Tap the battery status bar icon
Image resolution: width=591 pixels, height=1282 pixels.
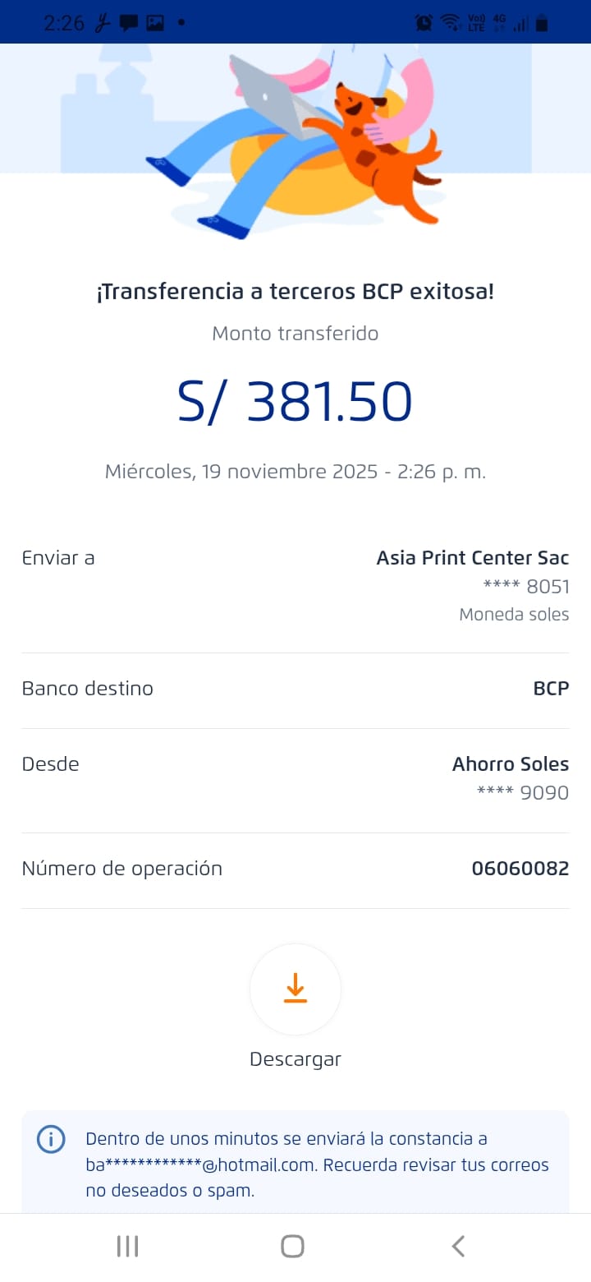(542, 23)
